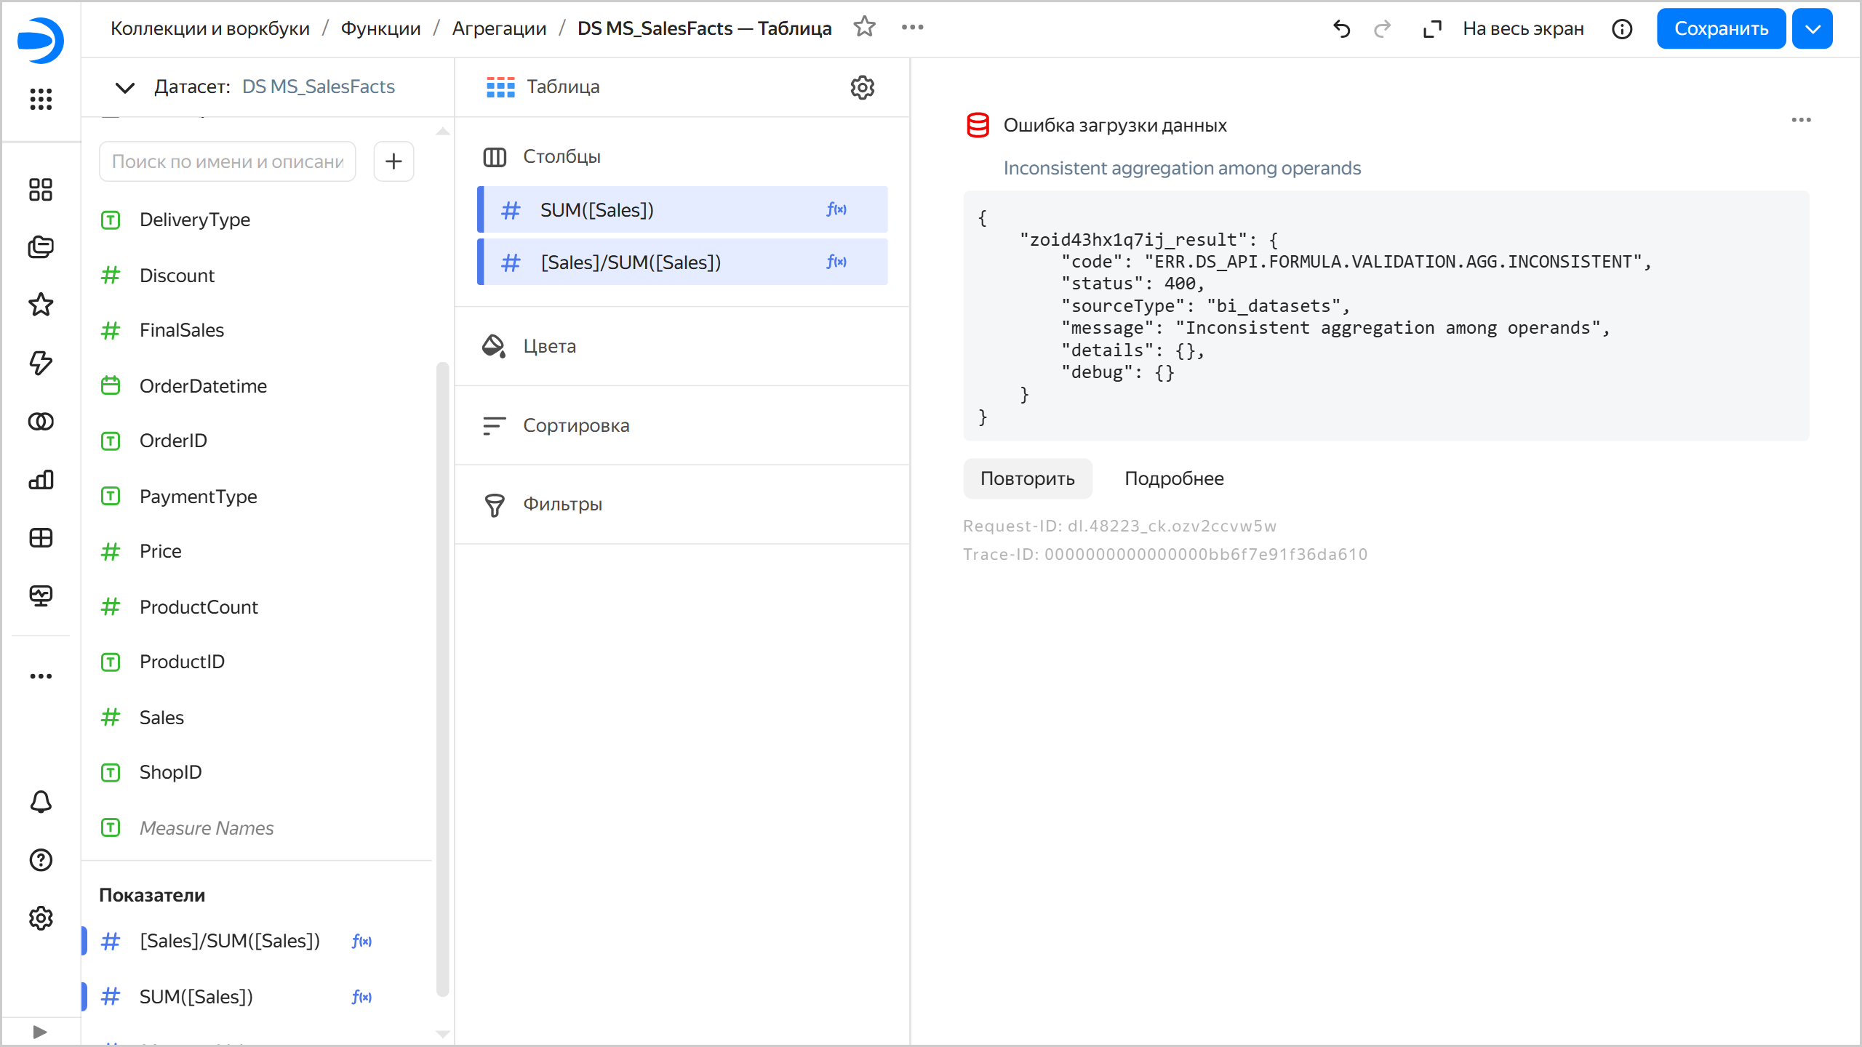The width and height of the screenshot is (1862, 1047).
Task: Click the Подробнее details link
Action: (x=1174, y=478)
